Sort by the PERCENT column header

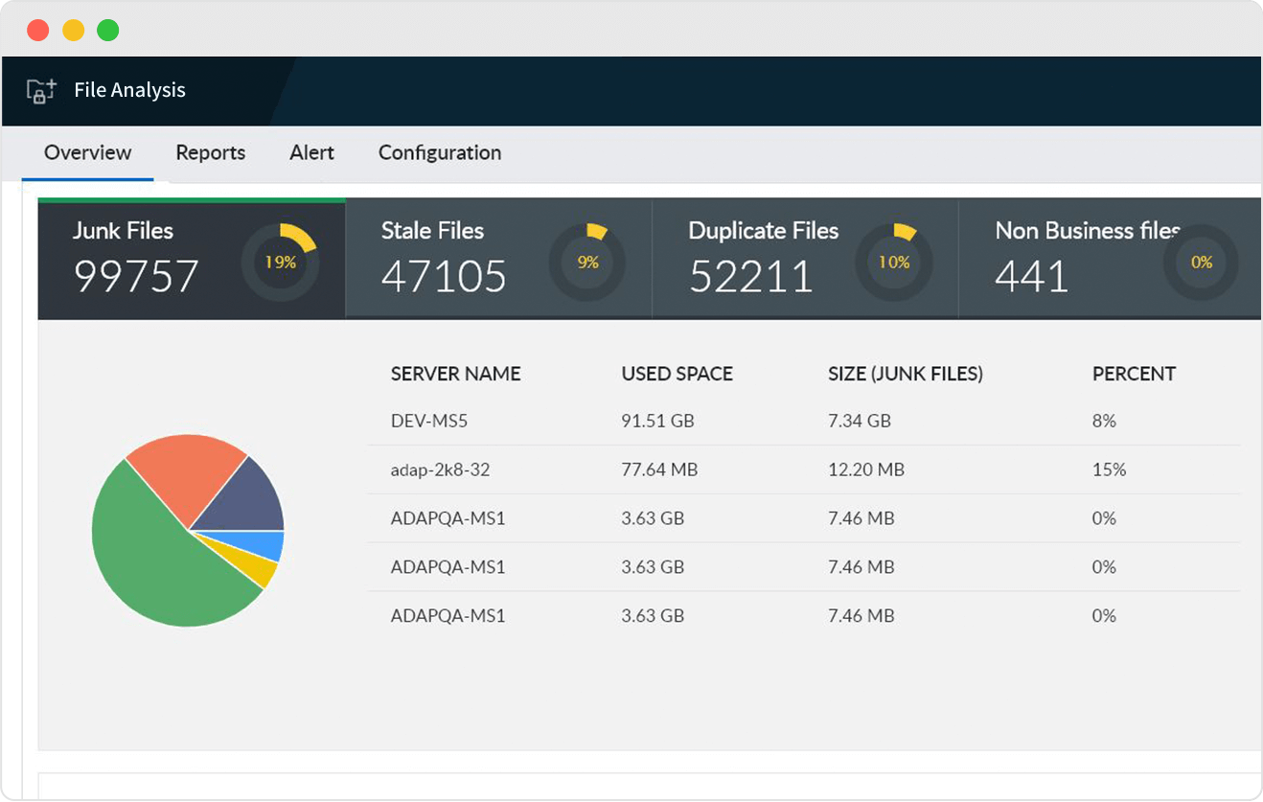pyautogui.click(x=1134, y=374)
